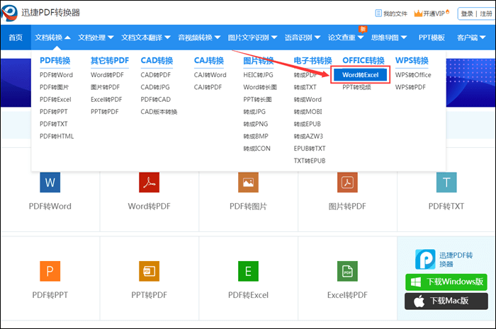Screen dimensions: 496x329
Task: Choose HEIC转JPG entry
Action: pyautogui.click(x=258, y=75)
